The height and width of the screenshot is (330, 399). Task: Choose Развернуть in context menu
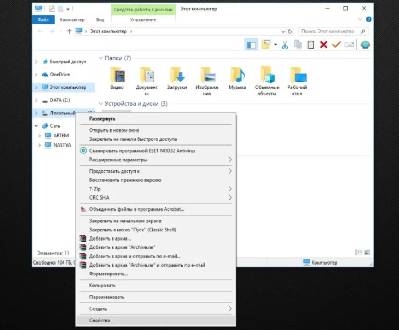[x=156, y=118]
